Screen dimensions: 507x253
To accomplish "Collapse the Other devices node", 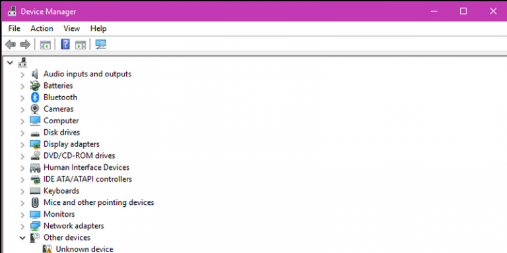I will click(22, 238).
